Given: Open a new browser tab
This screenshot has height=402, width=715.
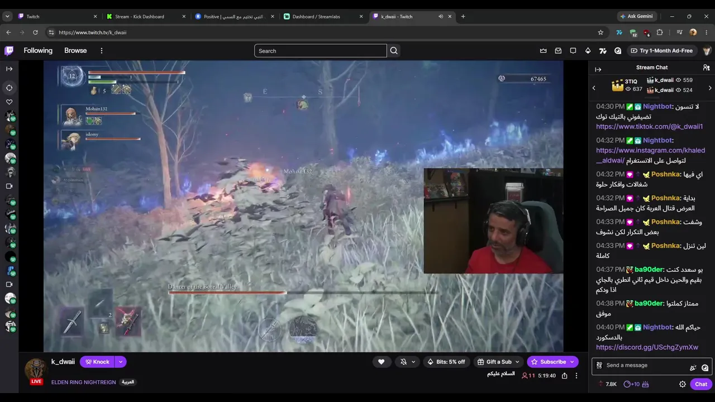Looking at the screenshot, I should click(x=463, y=17).
